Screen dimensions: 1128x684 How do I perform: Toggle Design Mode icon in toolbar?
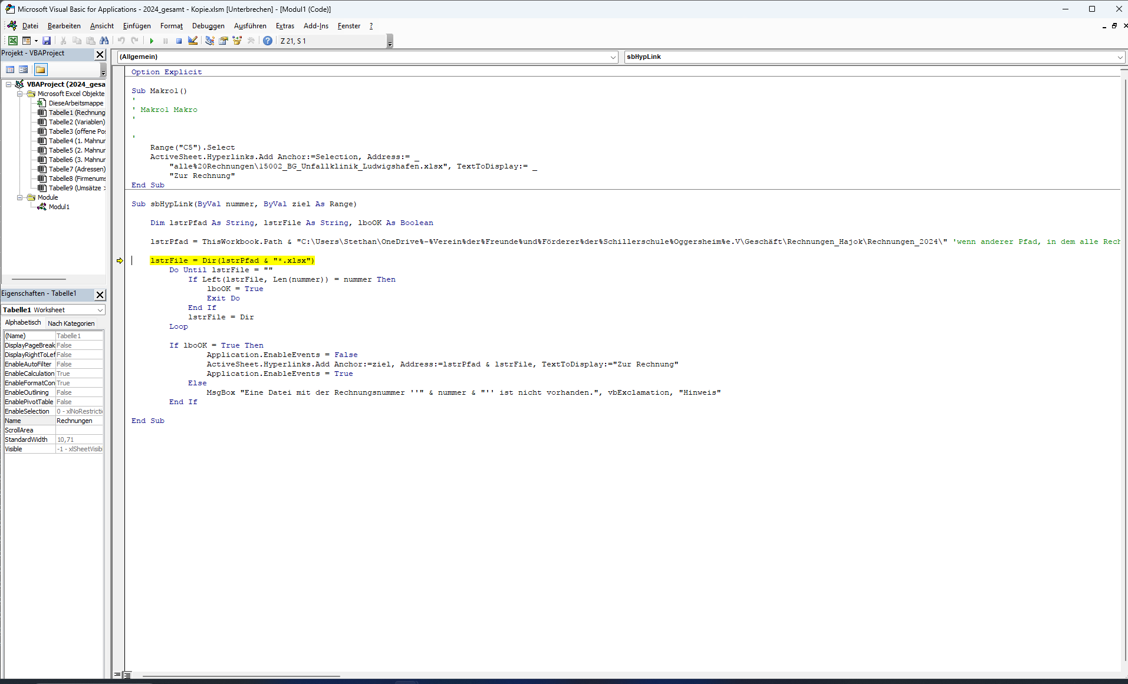(x=193, y=41)
